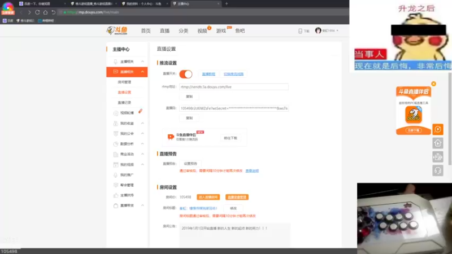Screen dimensions: 452x254
Task: Click the orange 进入直播间 button
Action: pos(208,197)
